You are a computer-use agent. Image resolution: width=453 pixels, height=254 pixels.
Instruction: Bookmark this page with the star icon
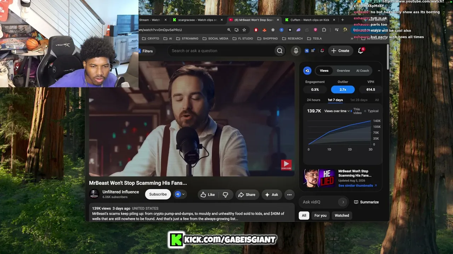click(x=244, y=30)
